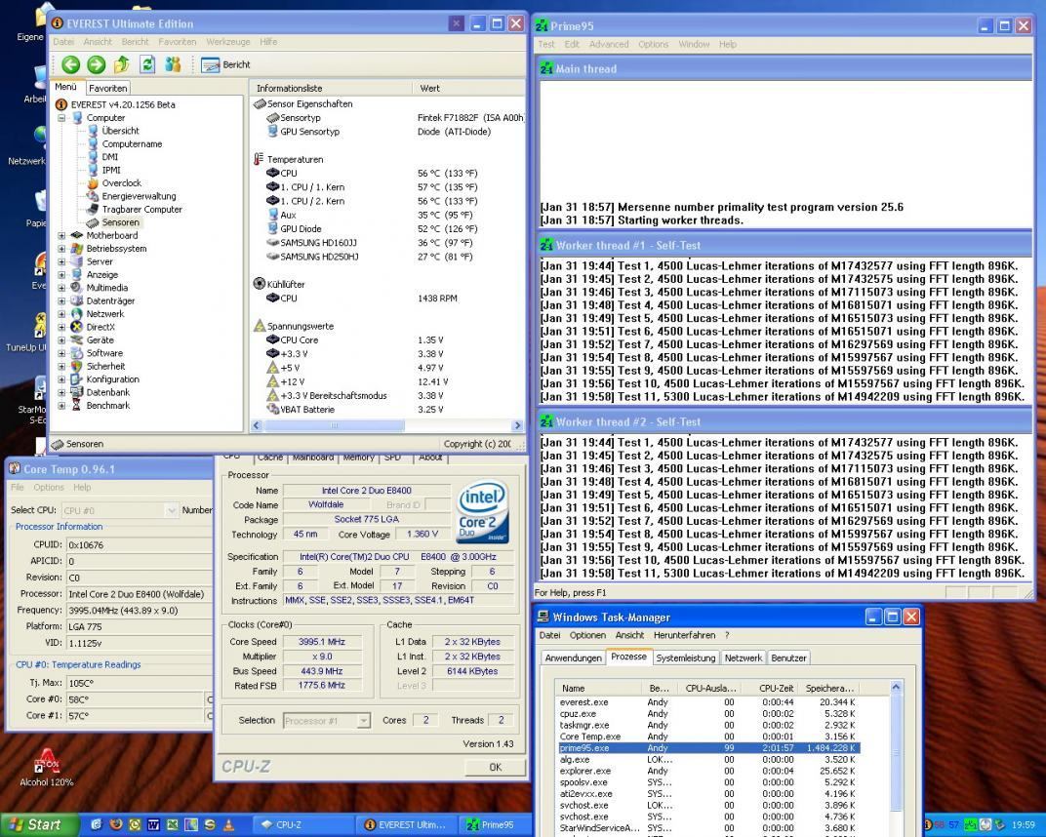Switch to Benutzer tab in Task-Manager
This screenshot has width=1046, height=837.
[x=788, y=658]
